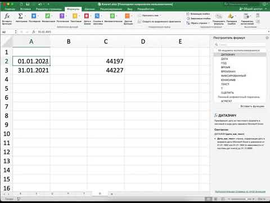The height and width of the screenshot is (203, 270).
Task: Open the Name Box dropdown stepper
Action: tap(16, 32)
